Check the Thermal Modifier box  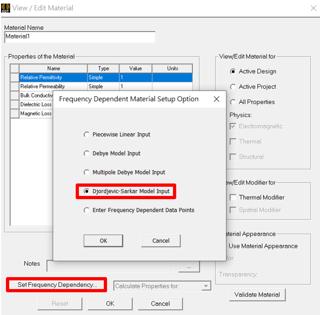point(233,198)
